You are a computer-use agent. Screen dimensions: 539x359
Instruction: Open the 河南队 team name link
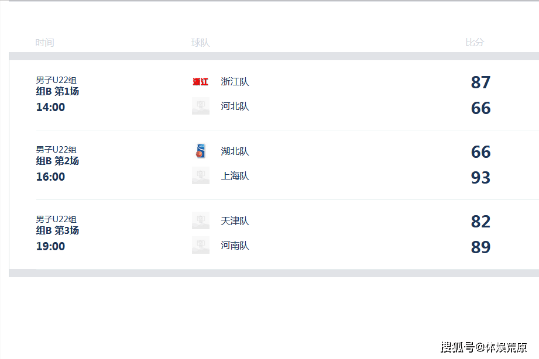235,246
